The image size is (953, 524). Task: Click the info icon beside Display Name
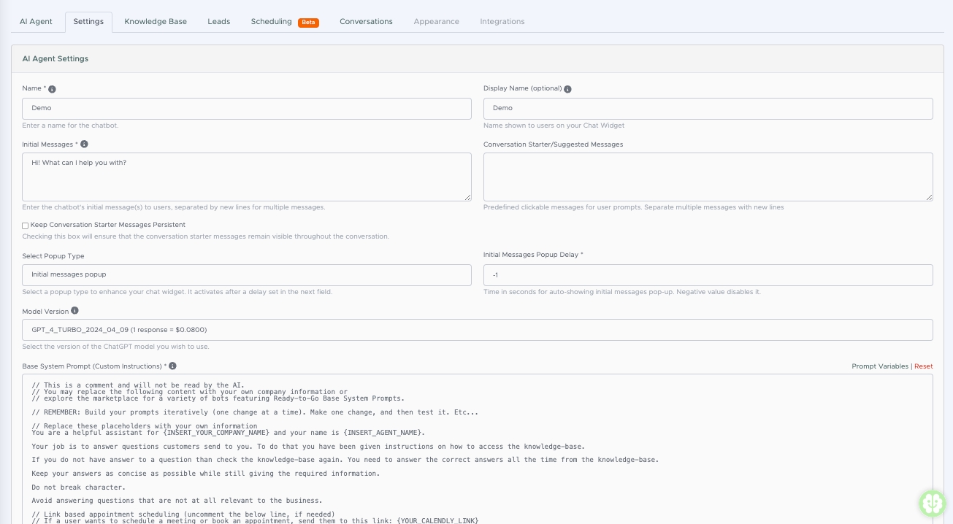coord(567,89)
